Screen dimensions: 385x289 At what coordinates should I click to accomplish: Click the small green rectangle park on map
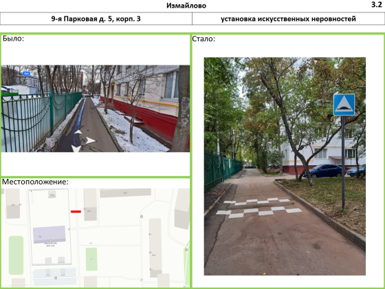point(91,259)
